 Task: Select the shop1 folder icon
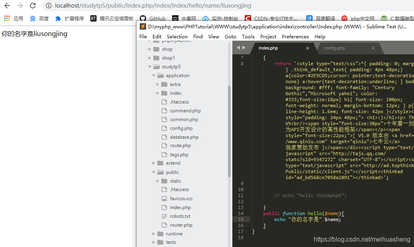156,58
